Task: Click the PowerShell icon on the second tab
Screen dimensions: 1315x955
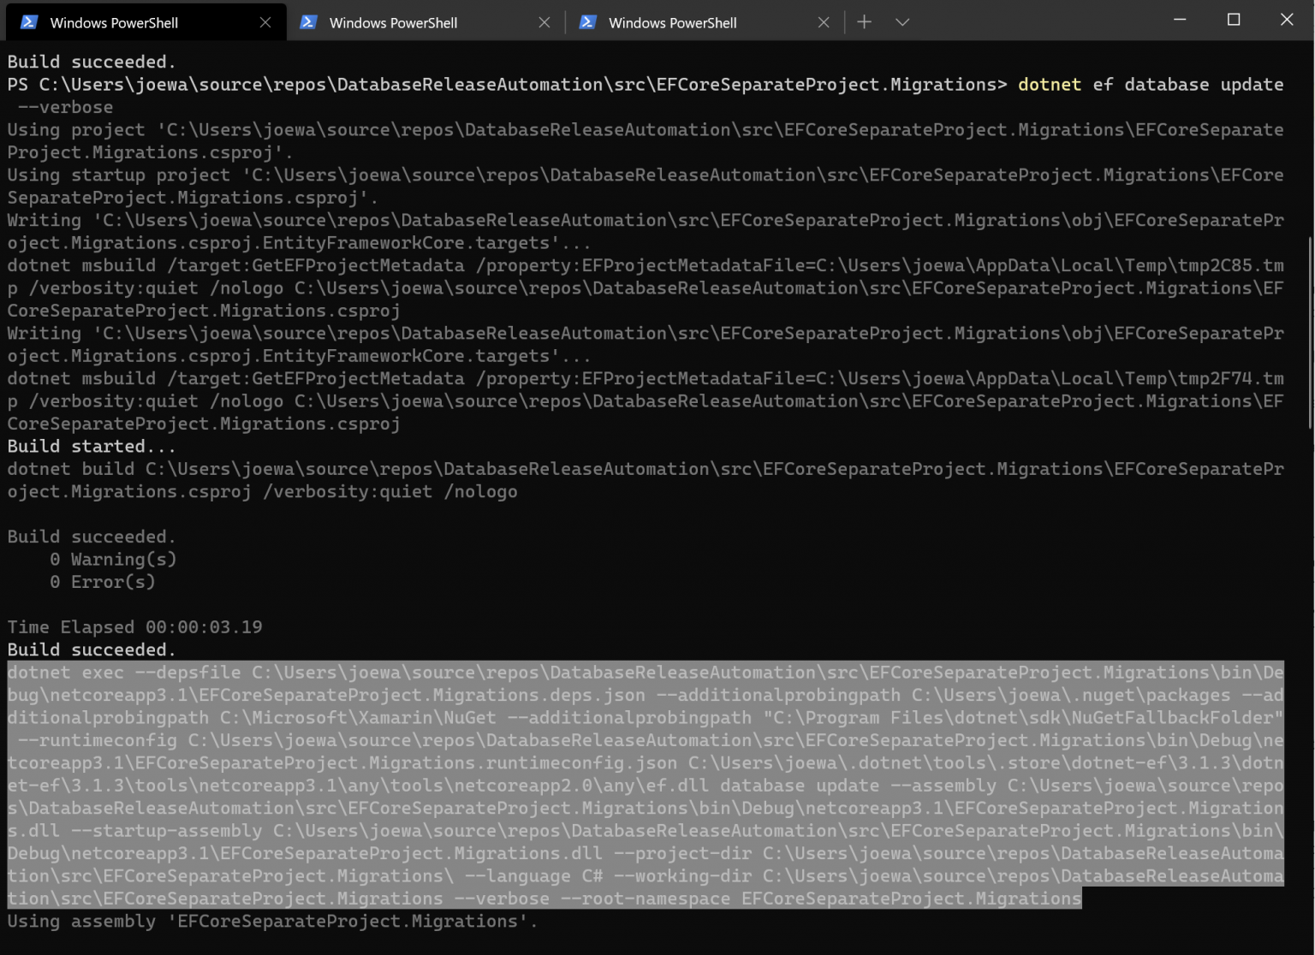Action: pos(308,22)
